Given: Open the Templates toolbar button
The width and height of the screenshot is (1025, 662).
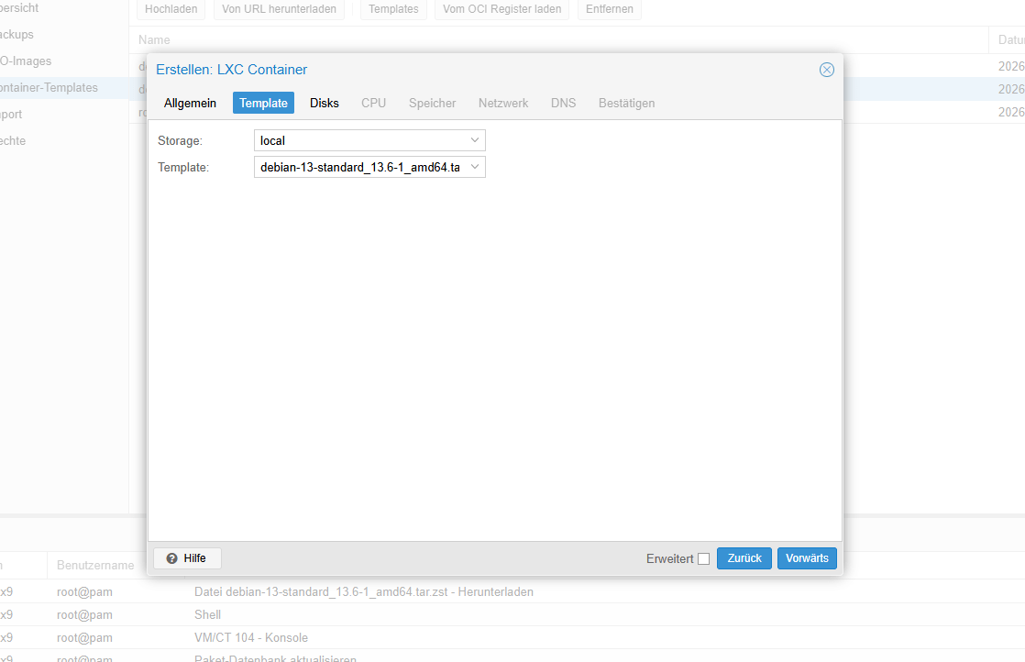Looking at the screenshot, I should (393, 9).
